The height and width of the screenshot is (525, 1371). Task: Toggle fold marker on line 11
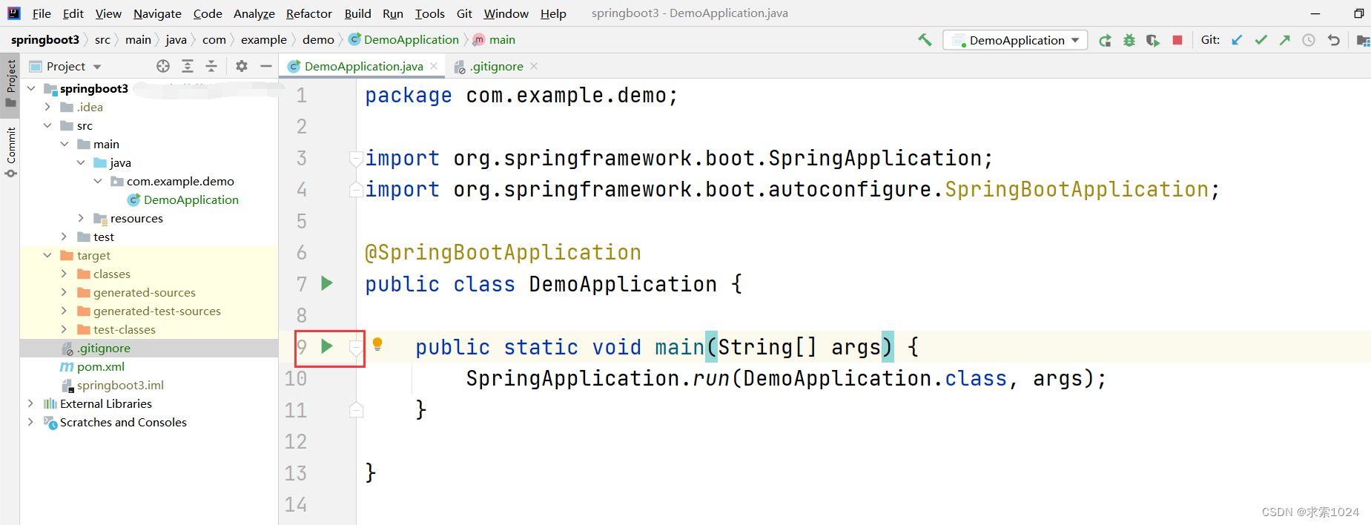tap(356, 409)
